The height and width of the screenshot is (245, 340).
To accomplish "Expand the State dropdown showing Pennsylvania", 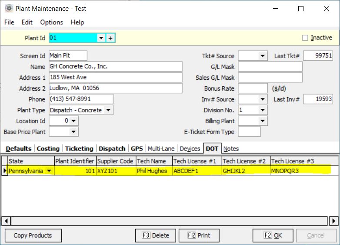I will [49, 171].
